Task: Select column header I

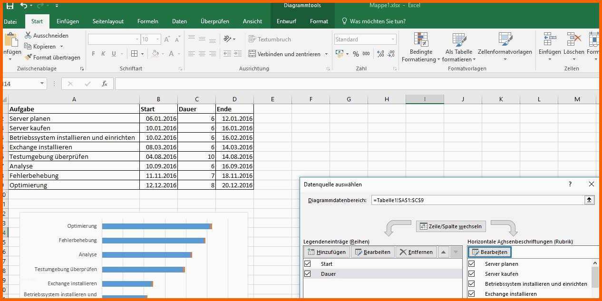Action: tap(425, 99)
